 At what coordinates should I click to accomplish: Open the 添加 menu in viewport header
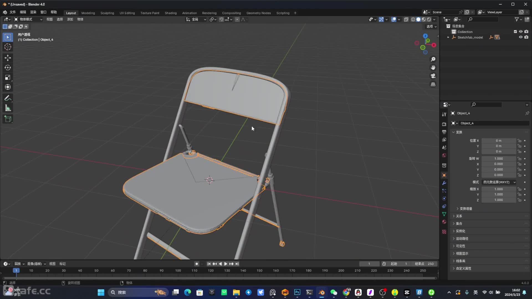70,19
